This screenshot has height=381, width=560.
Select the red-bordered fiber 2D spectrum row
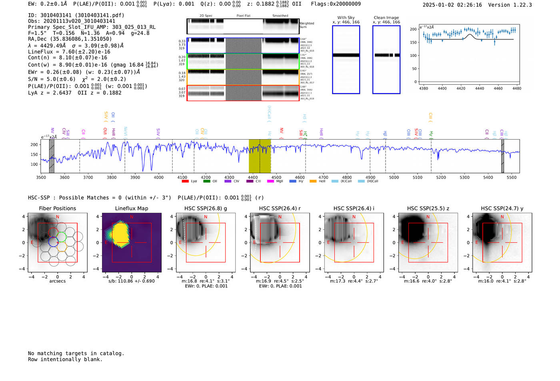click(243, 93)
